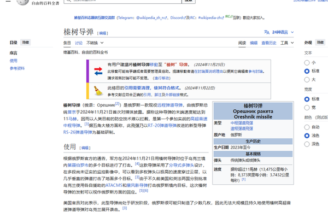Click the 编辑 link beside 使用 heading
Viewport: 328px width, 218px height.
(85, 148)
